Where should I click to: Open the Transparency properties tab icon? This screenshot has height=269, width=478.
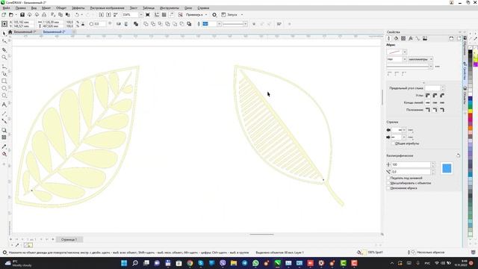click(403, 38)
